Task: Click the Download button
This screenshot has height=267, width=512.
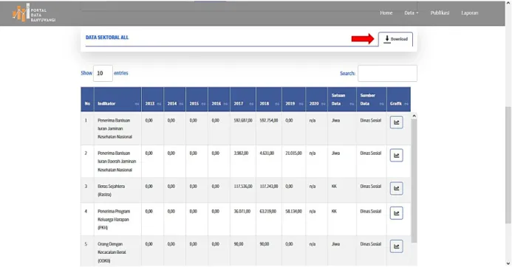Action: pyautogui.click(x=395, y=39)
